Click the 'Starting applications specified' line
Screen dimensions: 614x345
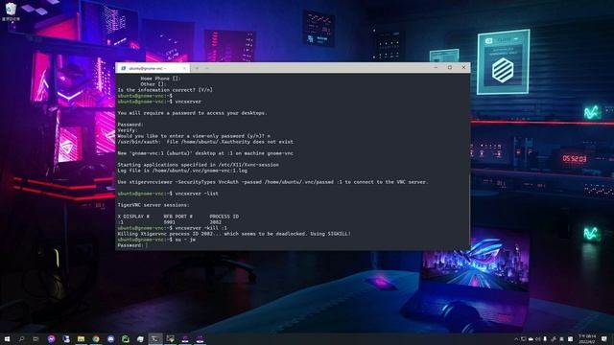pos(199,165)
